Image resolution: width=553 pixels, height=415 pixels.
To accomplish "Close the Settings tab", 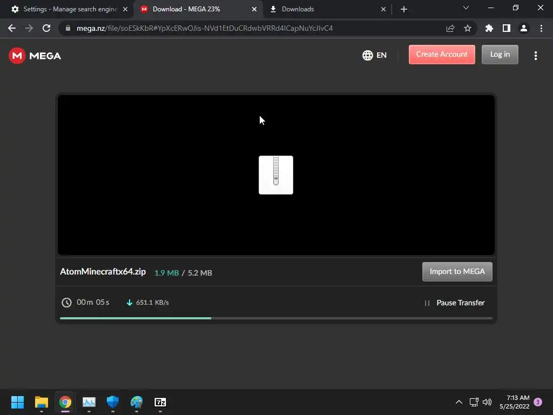I will point(125,9).
